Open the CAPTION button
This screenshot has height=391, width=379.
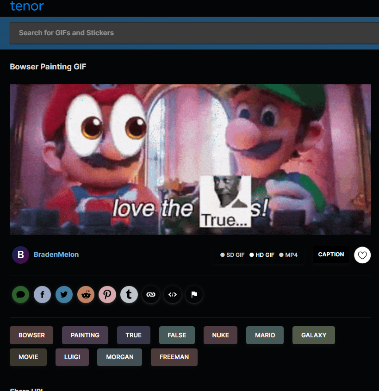(x=331, y=254)
